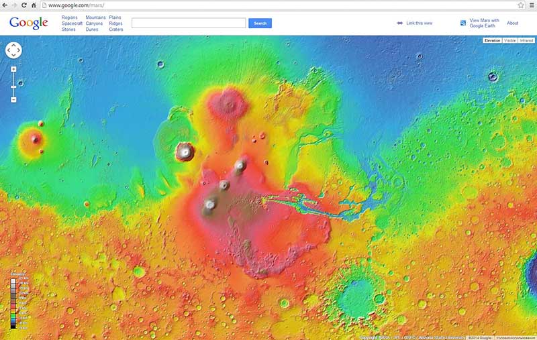Switch map to Infrared imagery
Viewport: 537px width, 340px height.
click(x=526, y=41)
